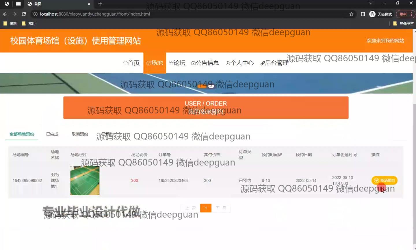
Task: Go back to the previous page
Action: [5, 14]
